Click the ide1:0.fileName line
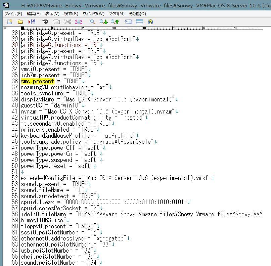This screenshot has height=266, width=271. 142,214
